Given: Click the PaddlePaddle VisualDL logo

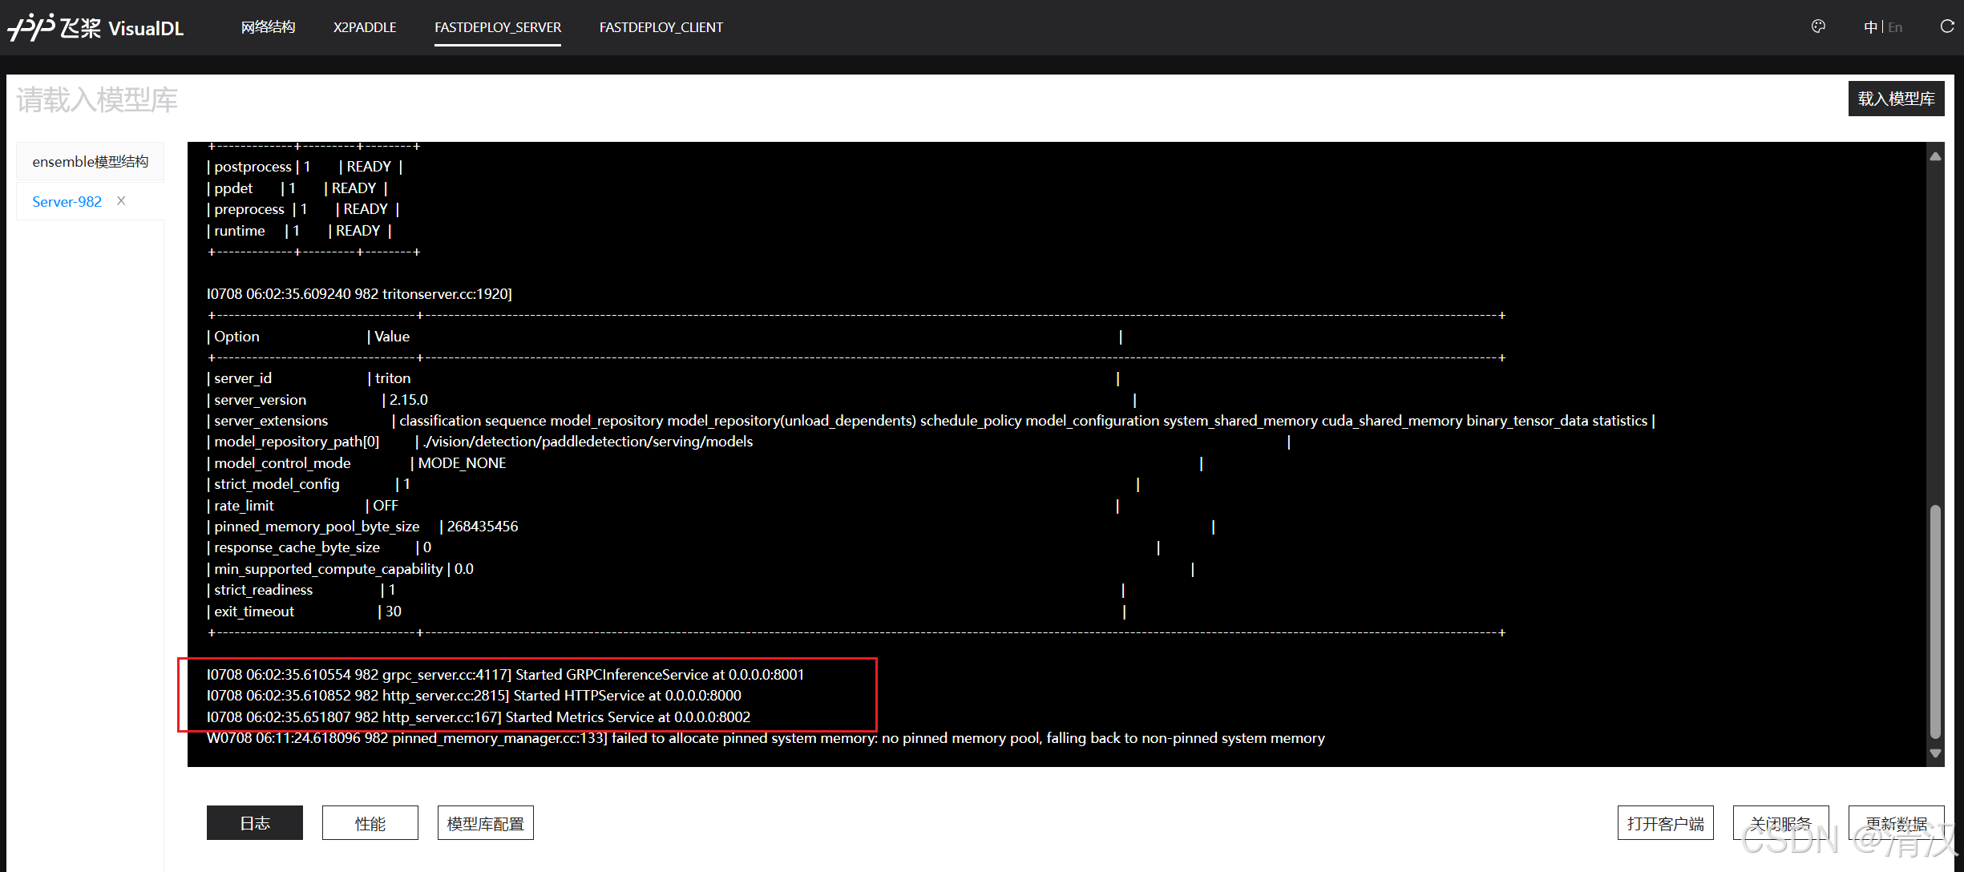Looking at the screenshot, I should click(96, 27).
